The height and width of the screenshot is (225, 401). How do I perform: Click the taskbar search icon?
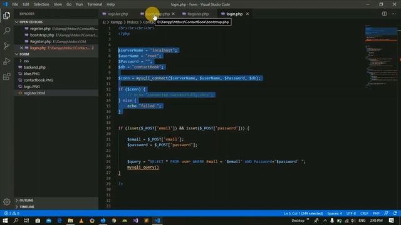pyautogui.click(x=16, y=221)
